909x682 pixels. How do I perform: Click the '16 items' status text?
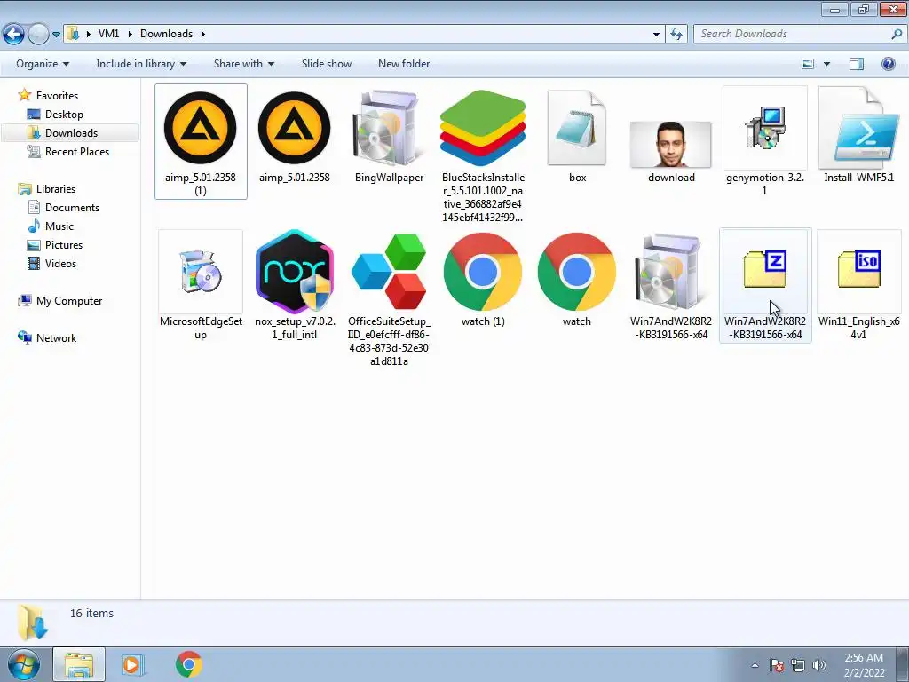point(91,613)
